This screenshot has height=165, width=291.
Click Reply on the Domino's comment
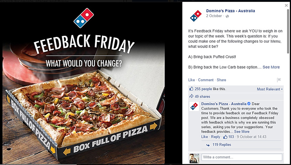point(216,137)
